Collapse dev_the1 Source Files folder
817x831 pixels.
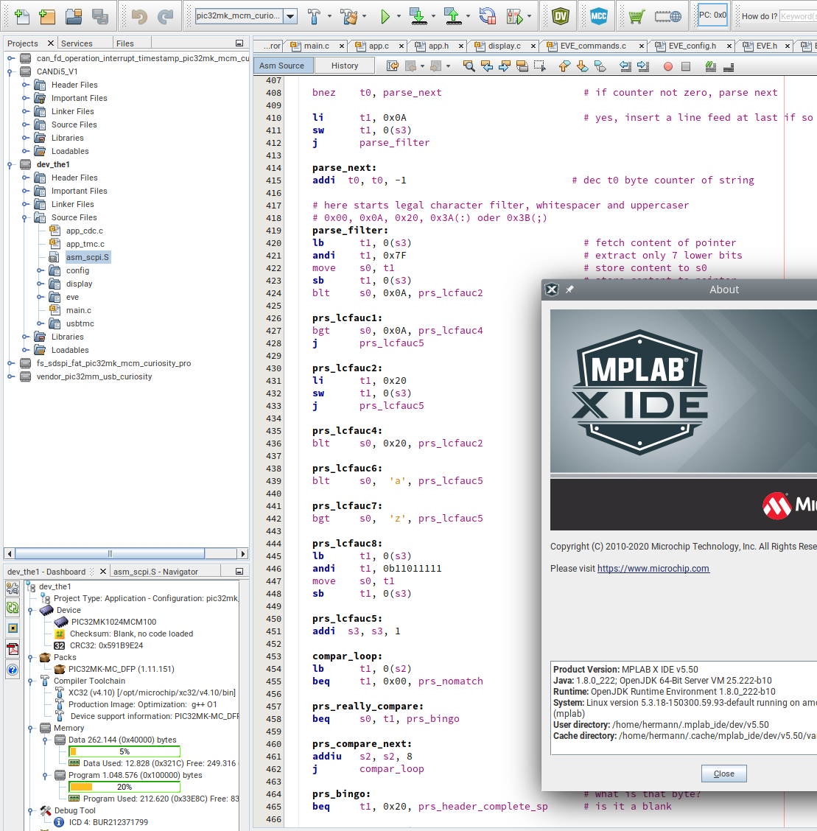point(24,218)
